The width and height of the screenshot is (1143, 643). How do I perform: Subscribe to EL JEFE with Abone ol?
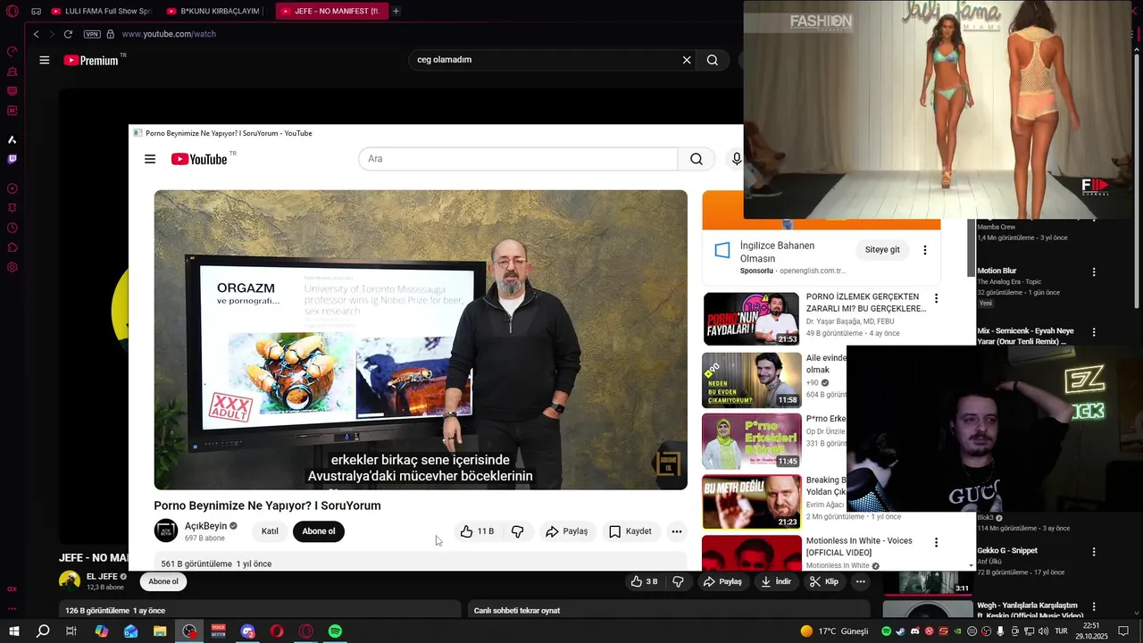click(x=163, y=581)
